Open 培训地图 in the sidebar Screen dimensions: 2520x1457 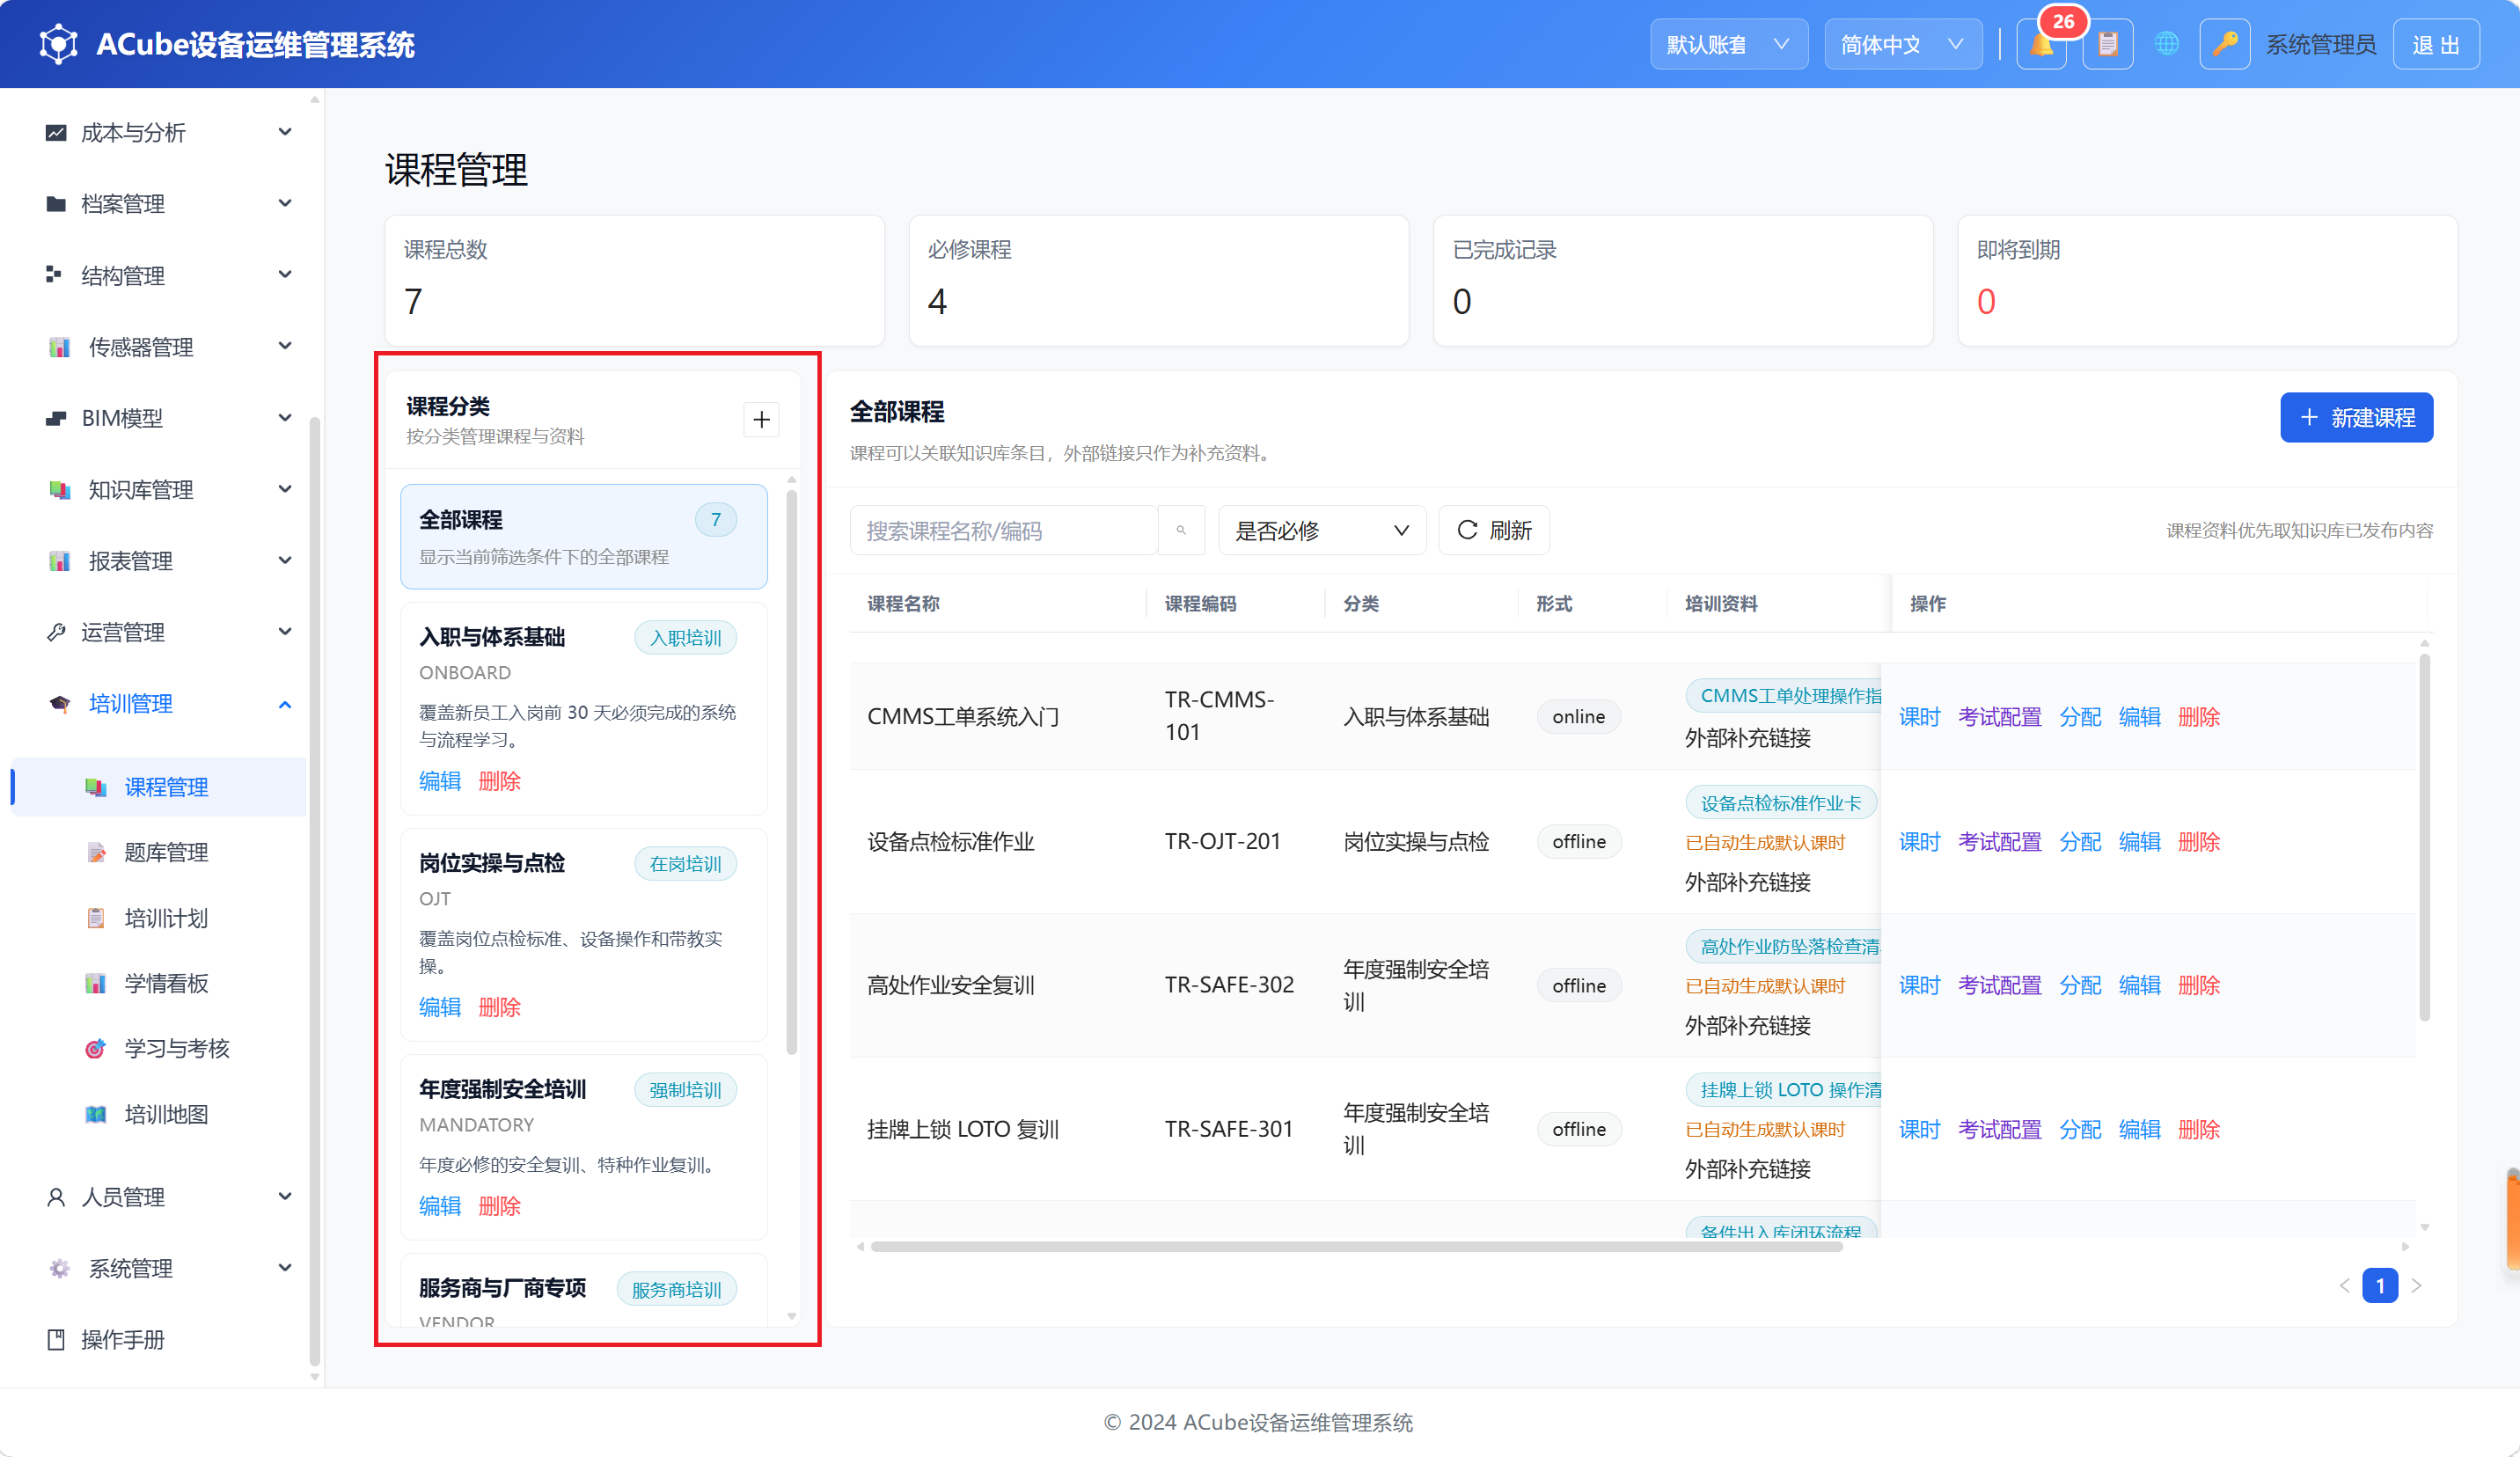(x=166, y=1114)
